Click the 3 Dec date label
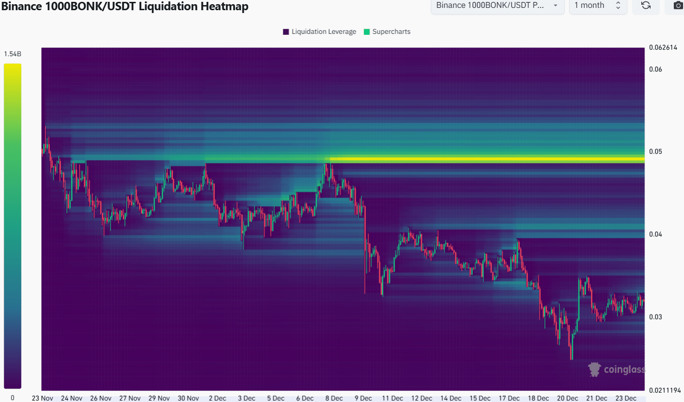This screenshot has height=402, width=684. click(x=247, y=398)
